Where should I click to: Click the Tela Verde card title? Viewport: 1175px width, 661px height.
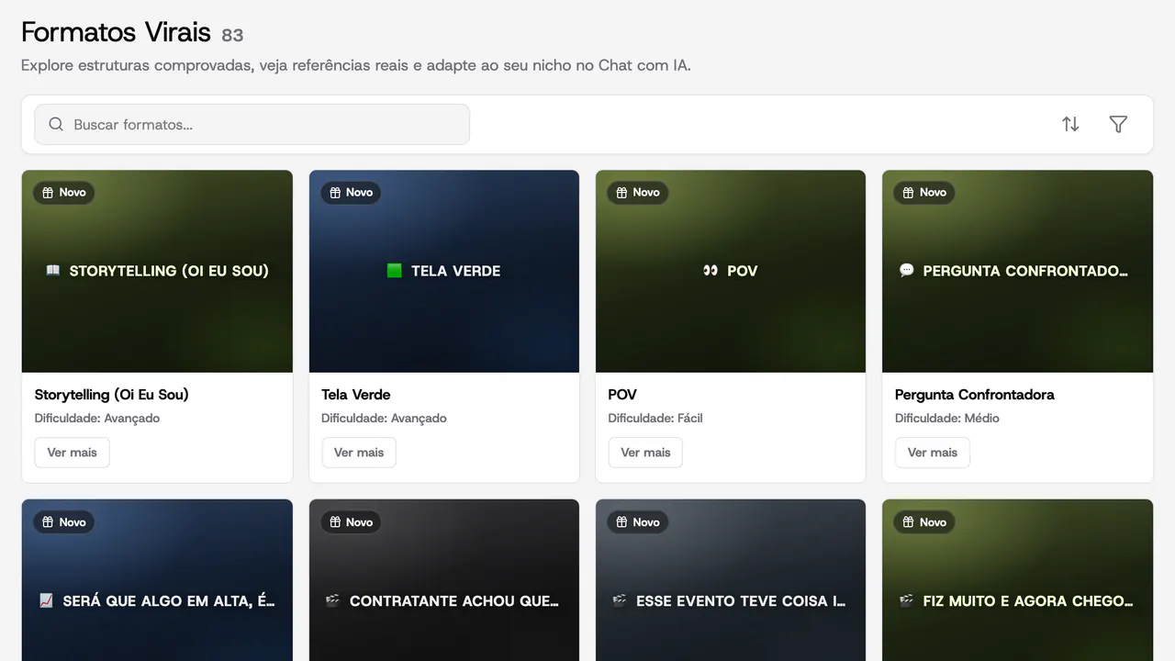click(356, 395)
